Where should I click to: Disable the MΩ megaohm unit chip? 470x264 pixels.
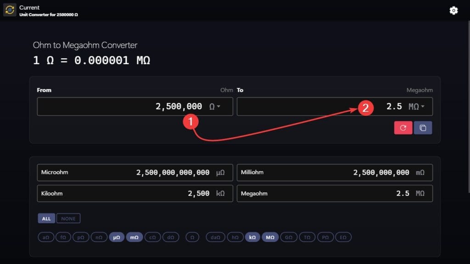tap(270, 237)
